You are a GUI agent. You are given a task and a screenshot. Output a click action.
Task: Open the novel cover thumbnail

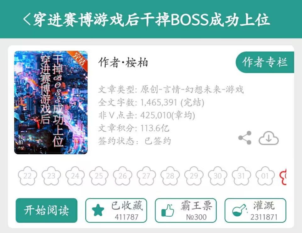(x=51, y=103)
